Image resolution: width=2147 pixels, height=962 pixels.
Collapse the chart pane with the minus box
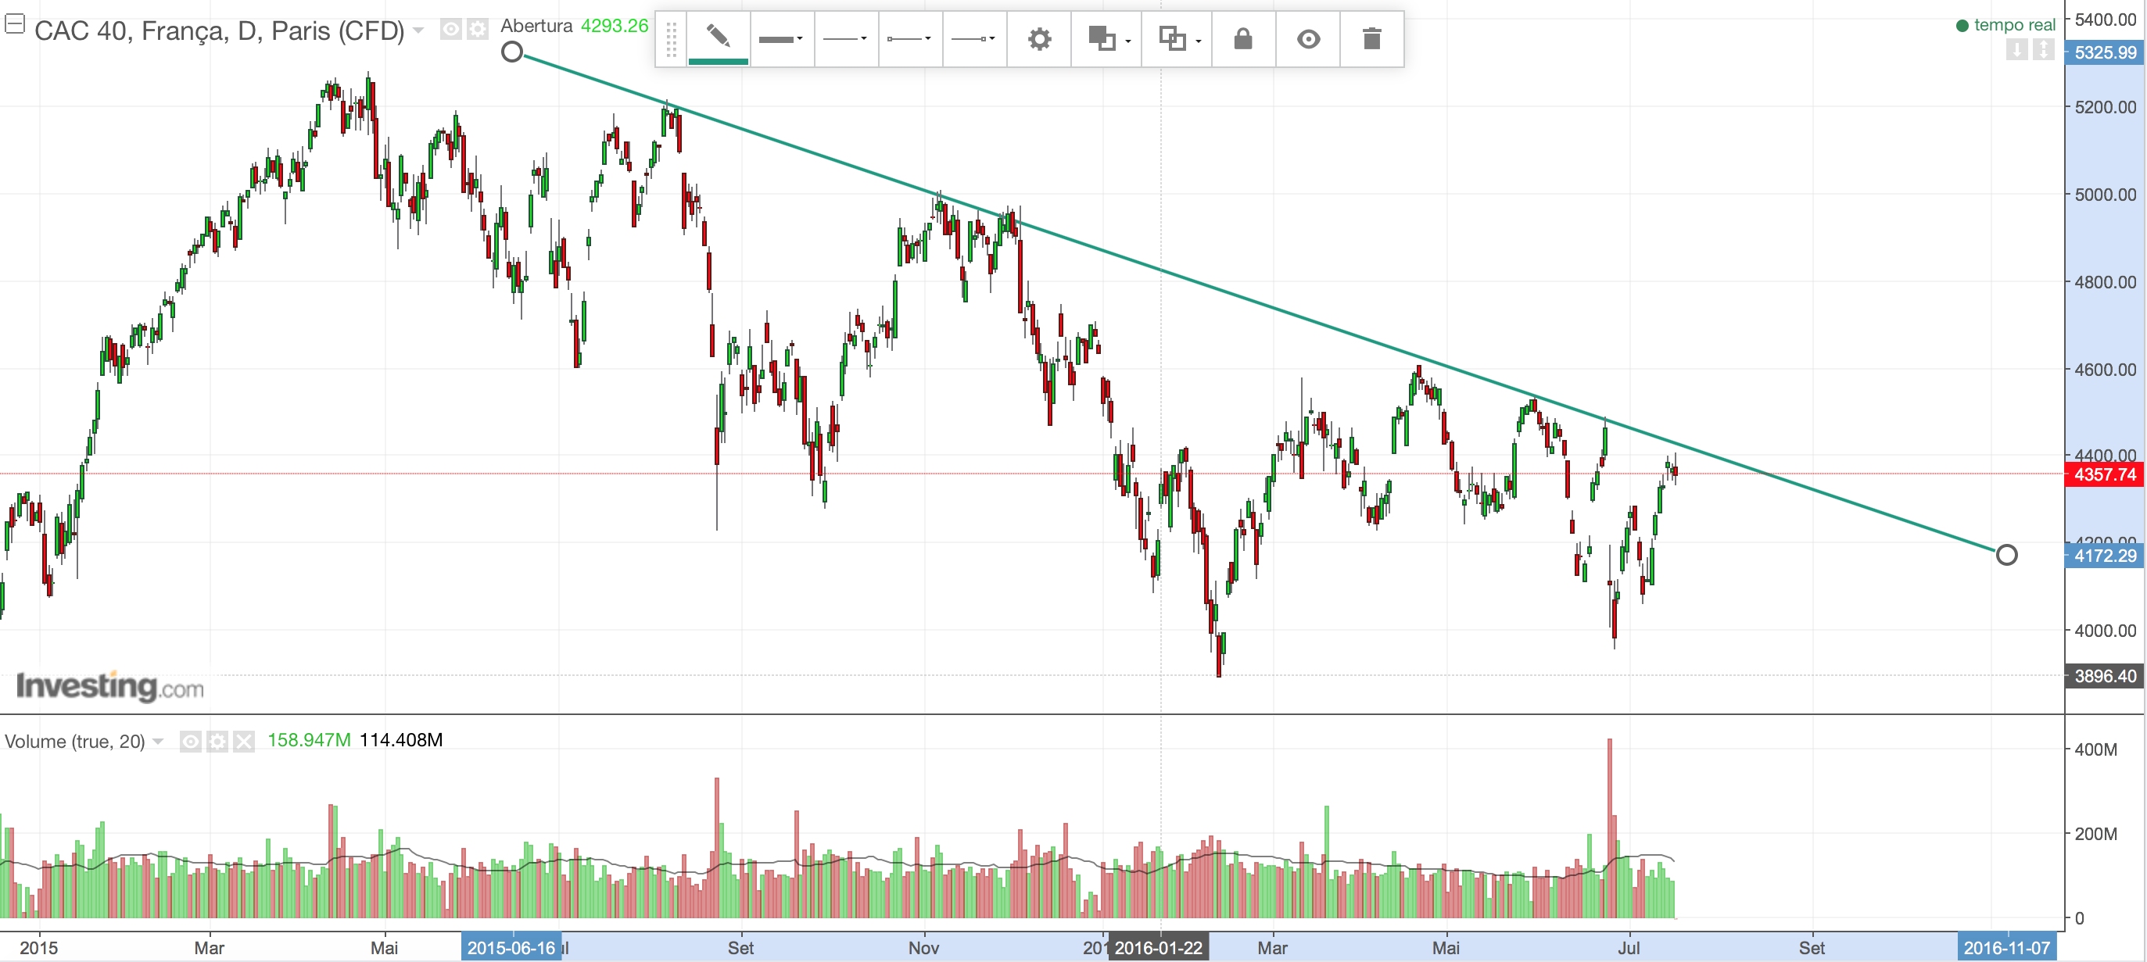pos(14,23)
